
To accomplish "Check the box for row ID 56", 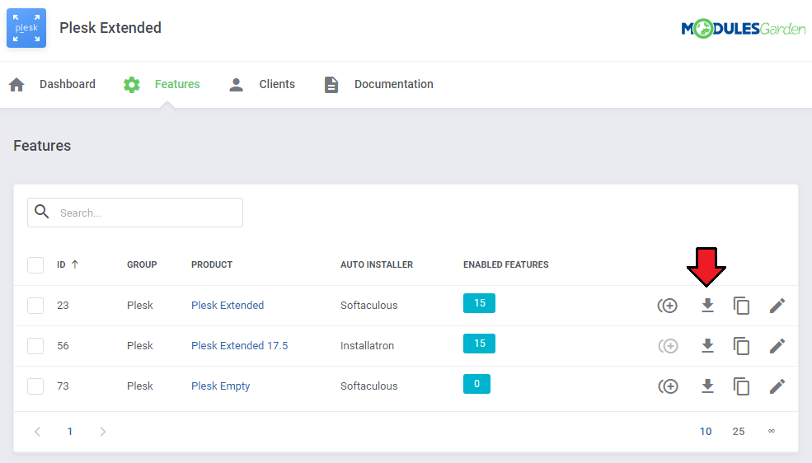I will 35,345.
